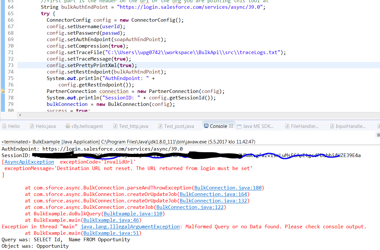Click the Java ME SDK tab icon

(x=239, y=126)
